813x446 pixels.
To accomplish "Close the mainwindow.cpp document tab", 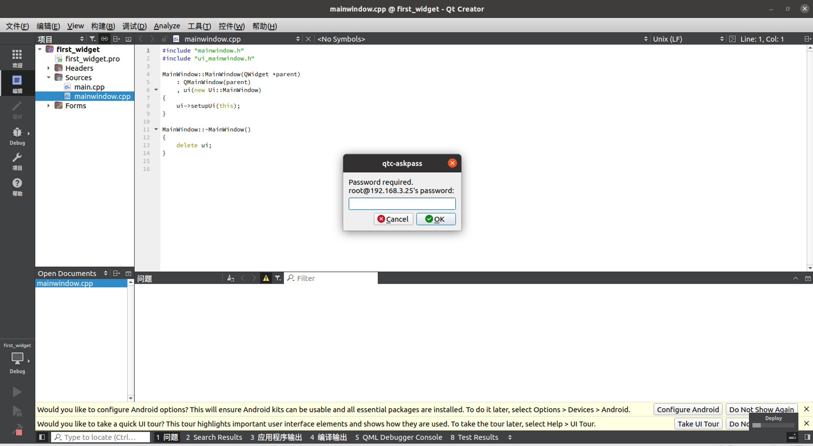I will [308, 39].
